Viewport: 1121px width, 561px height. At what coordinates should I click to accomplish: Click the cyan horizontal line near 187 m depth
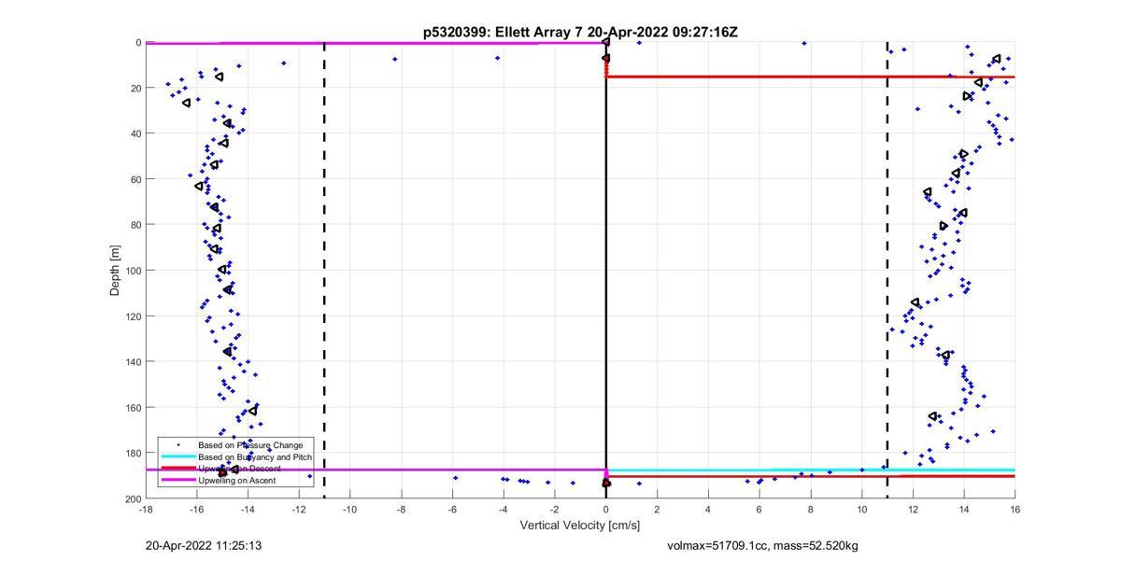[x=810, y=470]
